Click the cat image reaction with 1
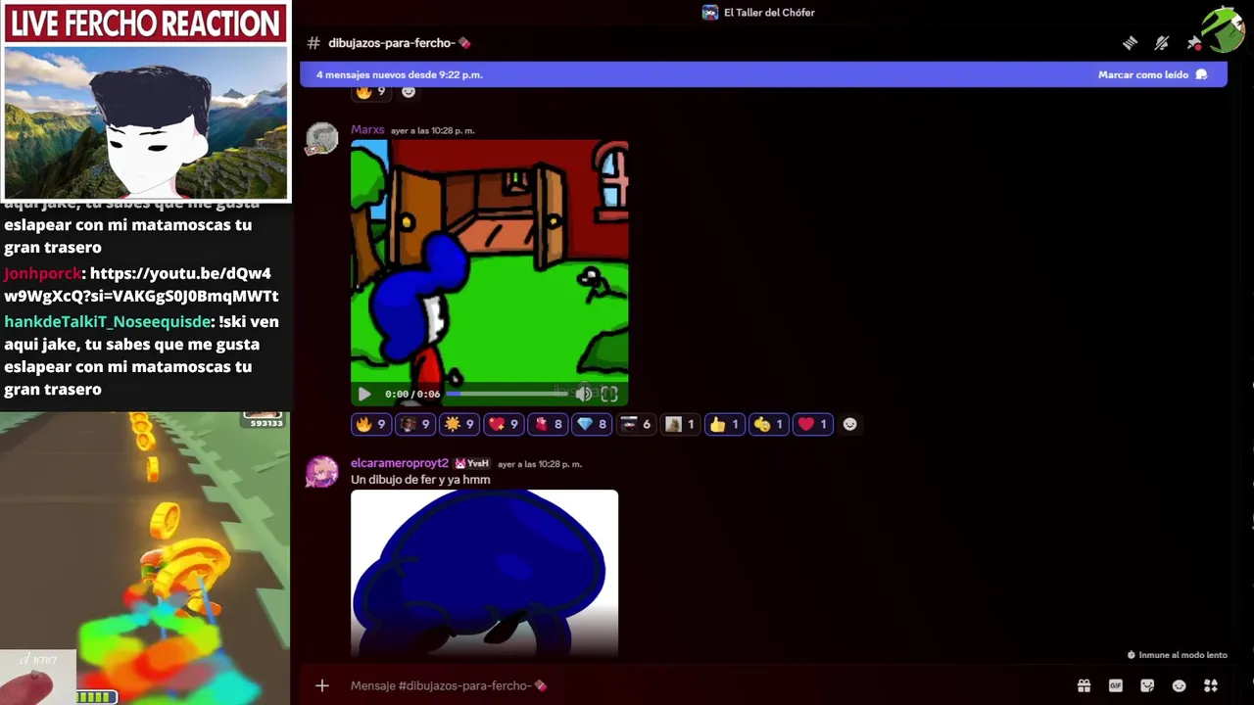This screenshot has width=1254, height=705. pos(680,424)
